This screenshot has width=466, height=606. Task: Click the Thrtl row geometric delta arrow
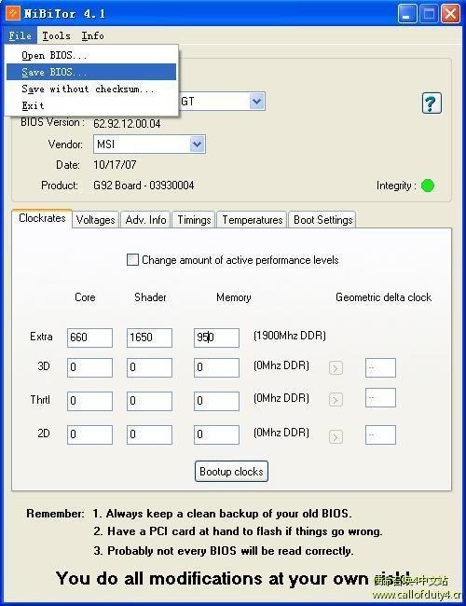click(x=336, y=400)
